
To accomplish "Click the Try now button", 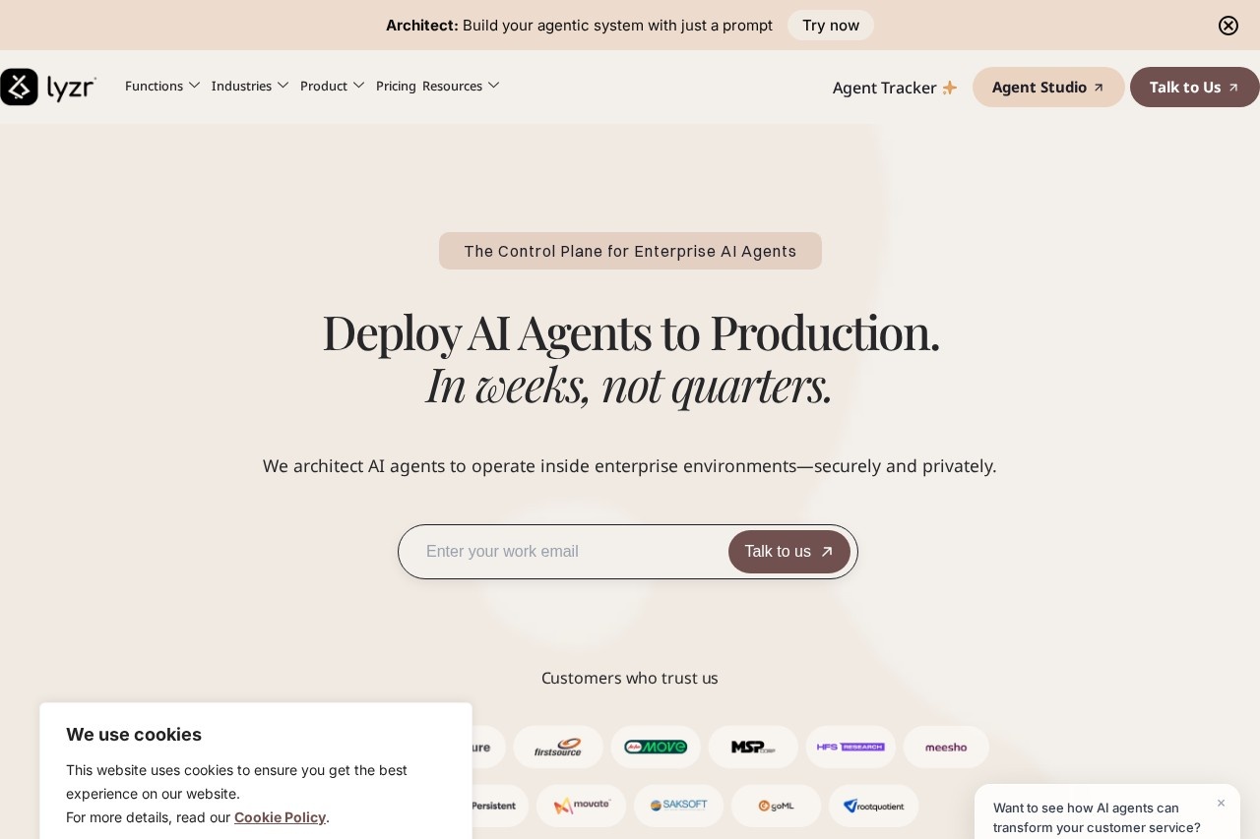I will coord(831,26).
